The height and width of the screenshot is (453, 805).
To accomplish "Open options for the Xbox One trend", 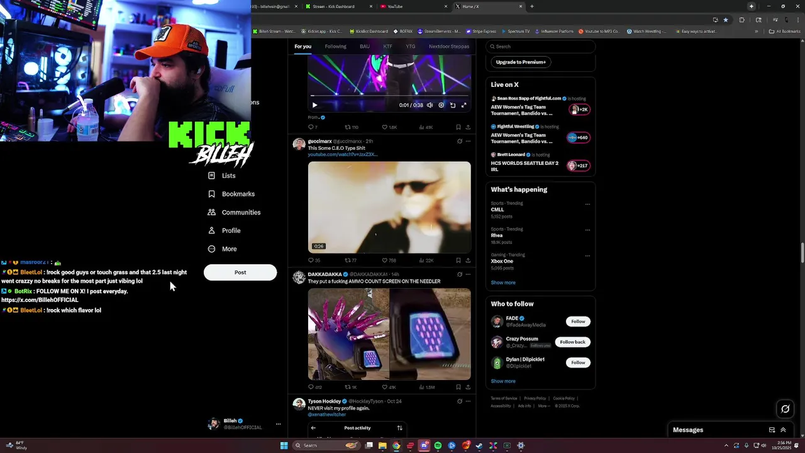I will 587,255.
